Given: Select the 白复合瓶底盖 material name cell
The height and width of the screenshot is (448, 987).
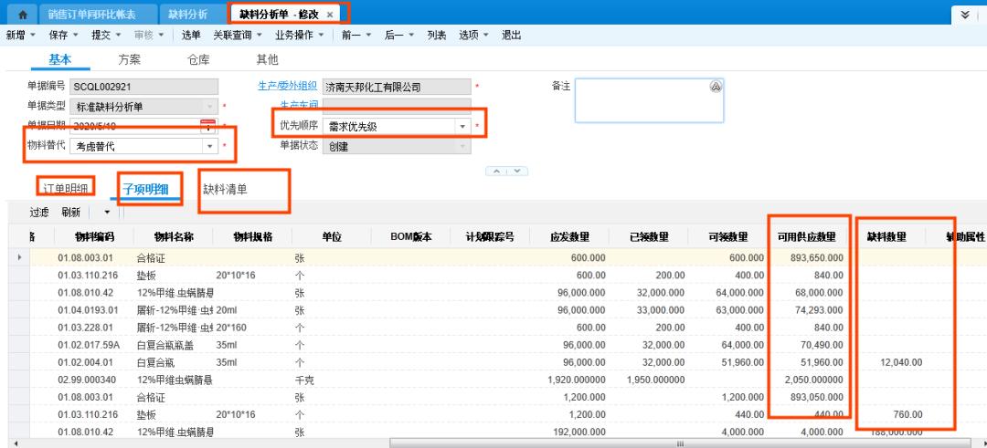Looking at the screenshot, I should point(174,345).
